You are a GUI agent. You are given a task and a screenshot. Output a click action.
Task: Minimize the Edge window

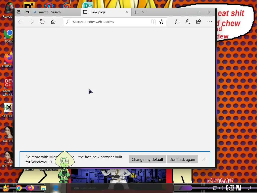186,12
